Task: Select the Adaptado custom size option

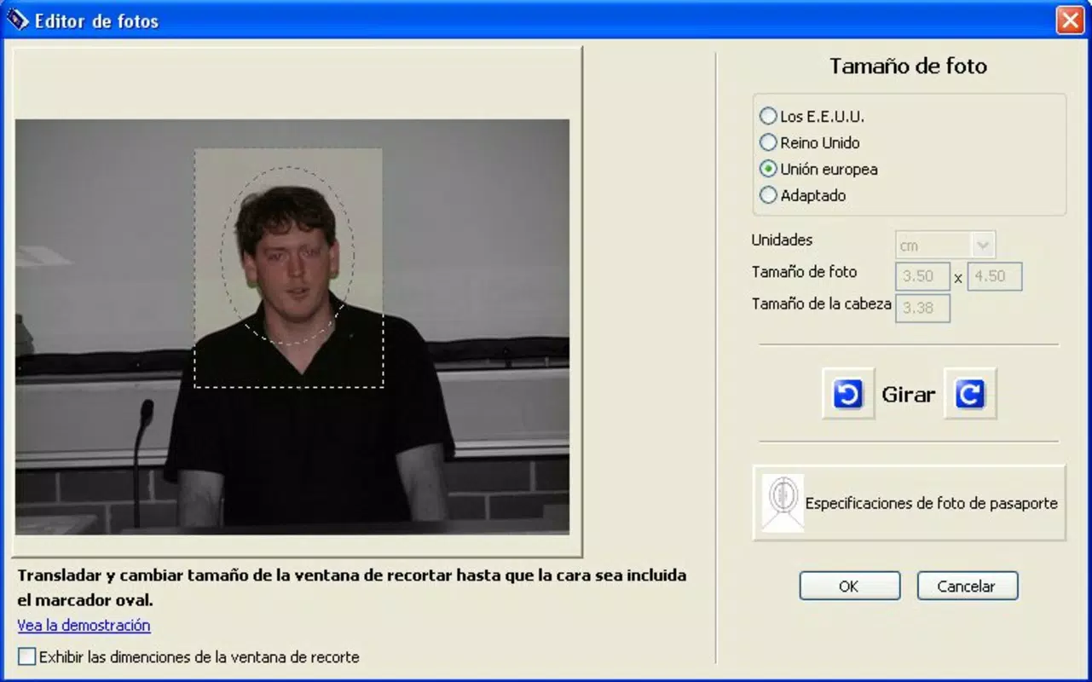Action: [768, 195]
